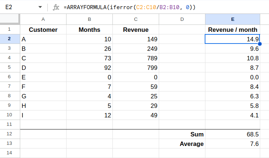The height and width of the screenshot is (158, 269).
Task: Select Revenue cell with value 49
Action: [136, 115]
